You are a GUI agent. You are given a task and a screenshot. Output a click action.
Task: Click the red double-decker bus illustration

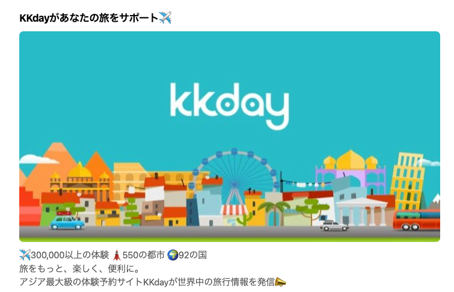(x=416, y=220)
